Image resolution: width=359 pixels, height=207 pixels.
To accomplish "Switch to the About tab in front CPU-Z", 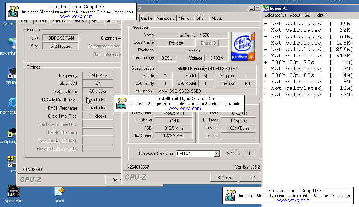I will 216,18.
